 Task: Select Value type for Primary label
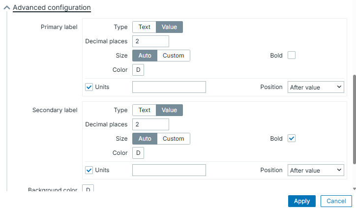[169, 27]
